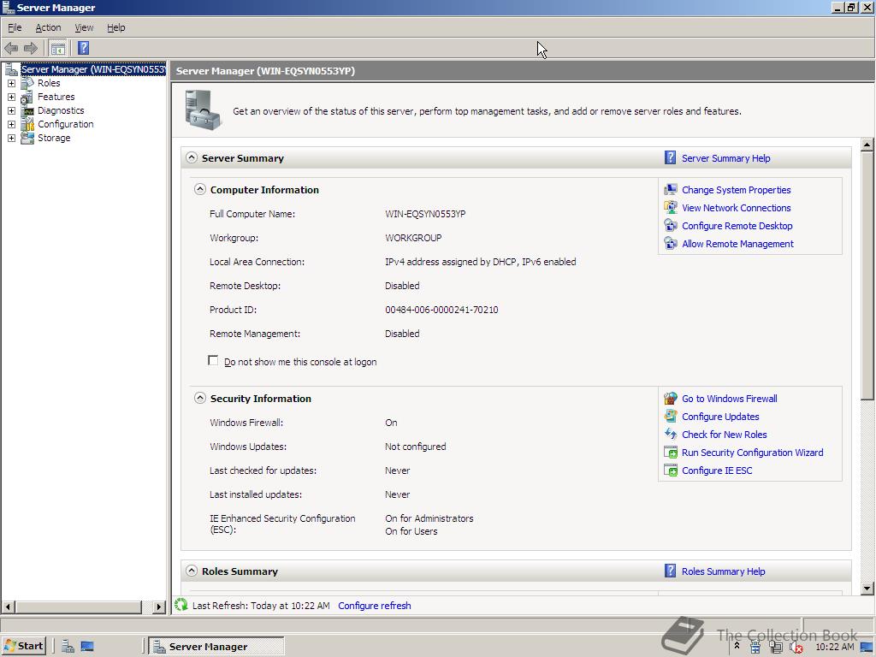
Task: Click the volume muted tray icon
Action: [x=796, y=647]
